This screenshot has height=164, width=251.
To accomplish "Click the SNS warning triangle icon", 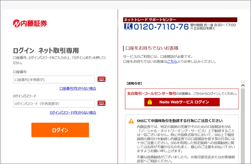I will click(131, 121).
